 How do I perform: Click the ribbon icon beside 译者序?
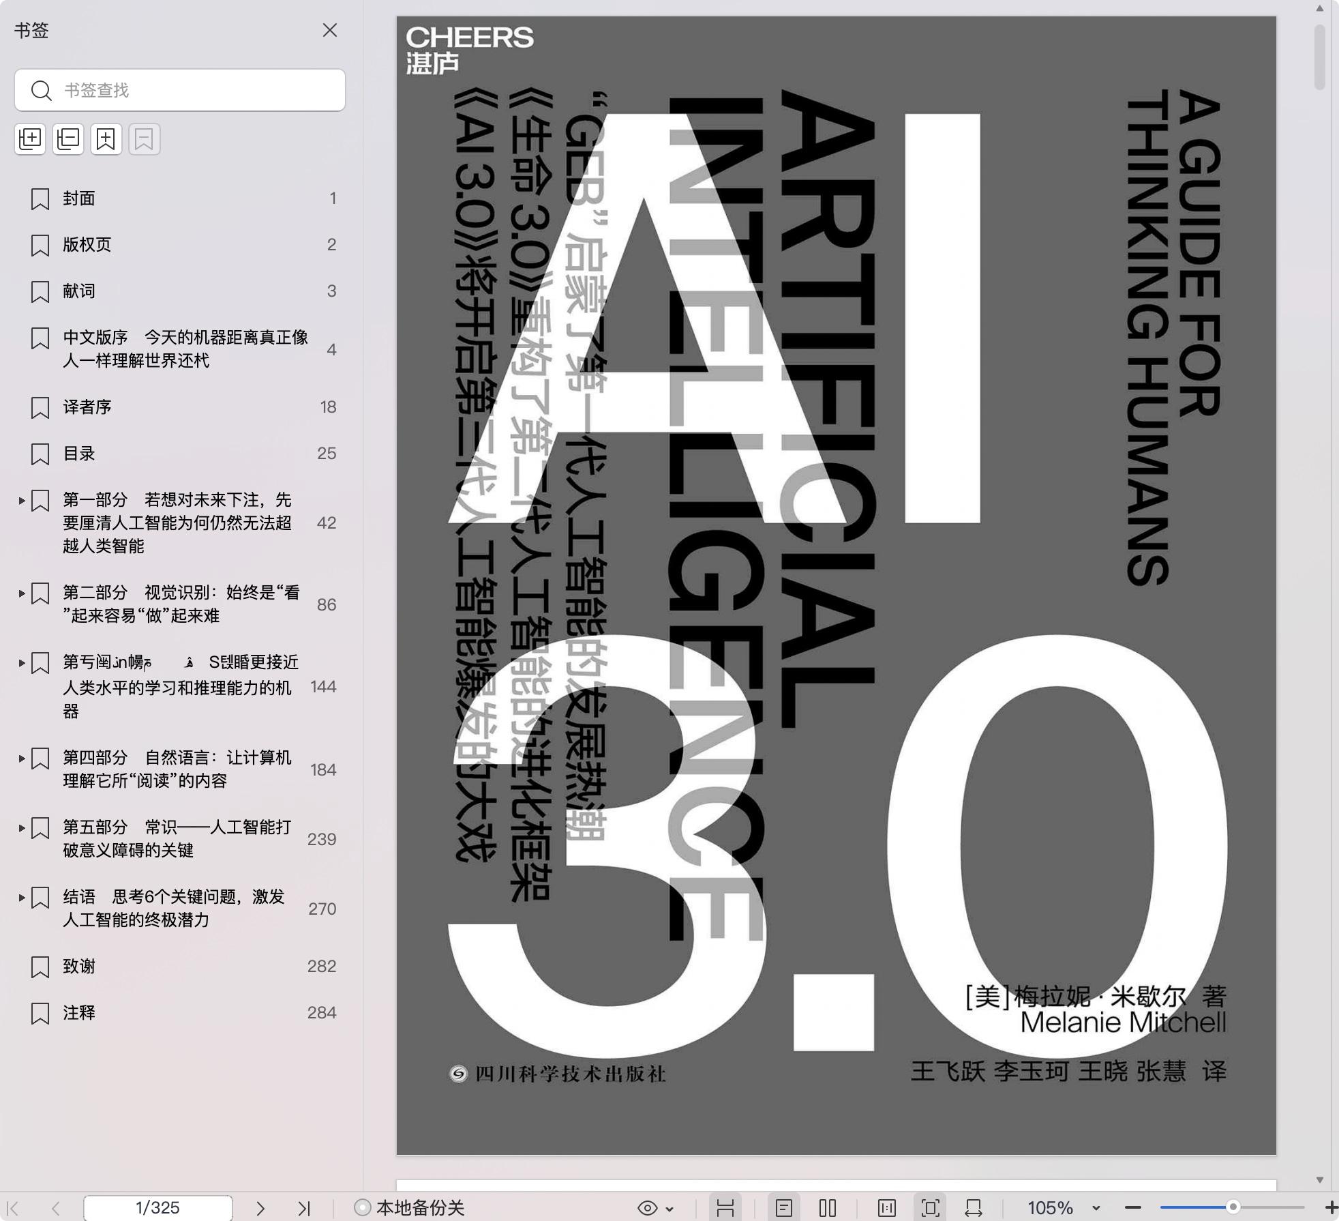(40, 408)
